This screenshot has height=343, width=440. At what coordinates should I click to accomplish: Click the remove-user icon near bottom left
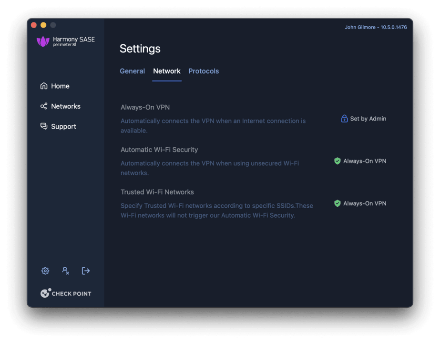[x=65, y=271]
